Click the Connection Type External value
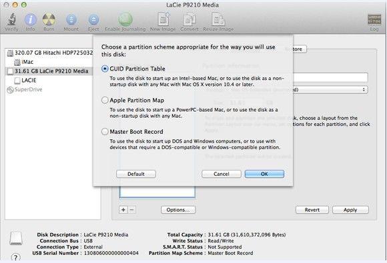Image resolution: width=387 pixels, height=263 pixels. (93, 247)
